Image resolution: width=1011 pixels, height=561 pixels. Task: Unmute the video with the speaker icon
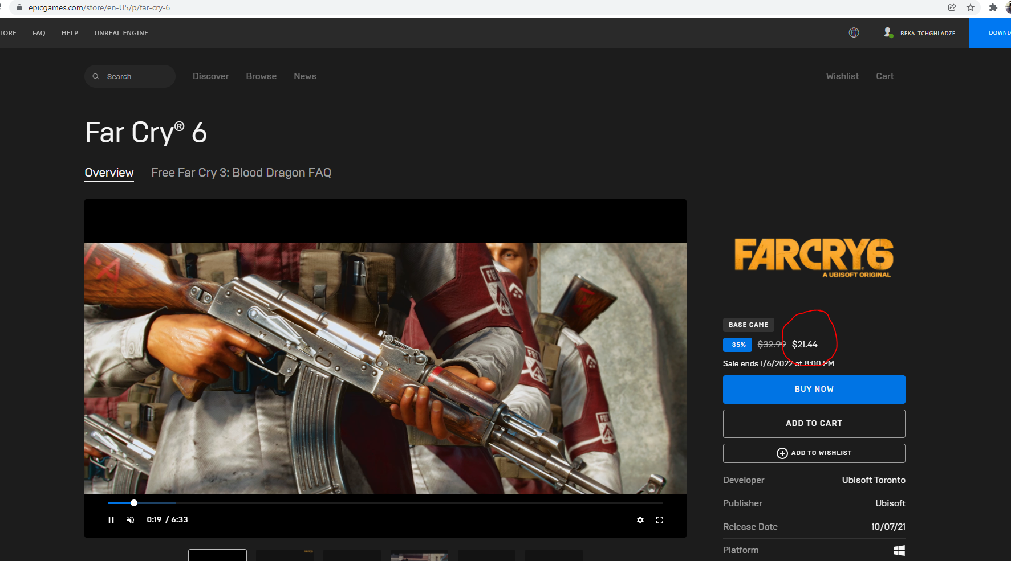click(131, 520)
